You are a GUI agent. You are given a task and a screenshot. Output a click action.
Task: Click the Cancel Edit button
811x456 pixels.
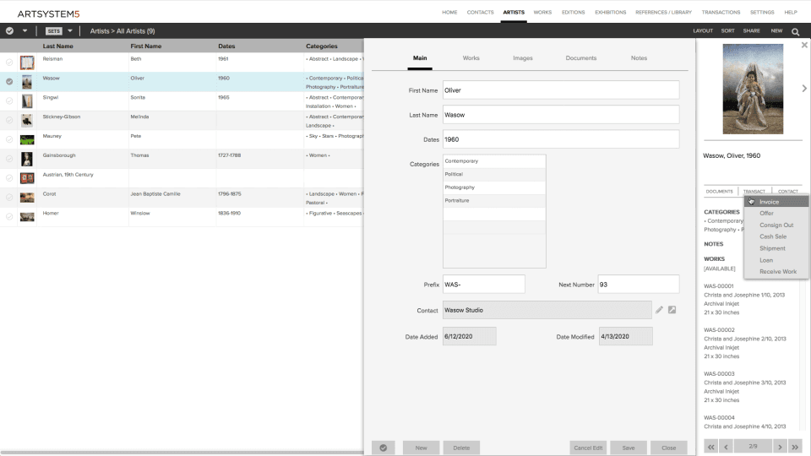pos(588,448)
